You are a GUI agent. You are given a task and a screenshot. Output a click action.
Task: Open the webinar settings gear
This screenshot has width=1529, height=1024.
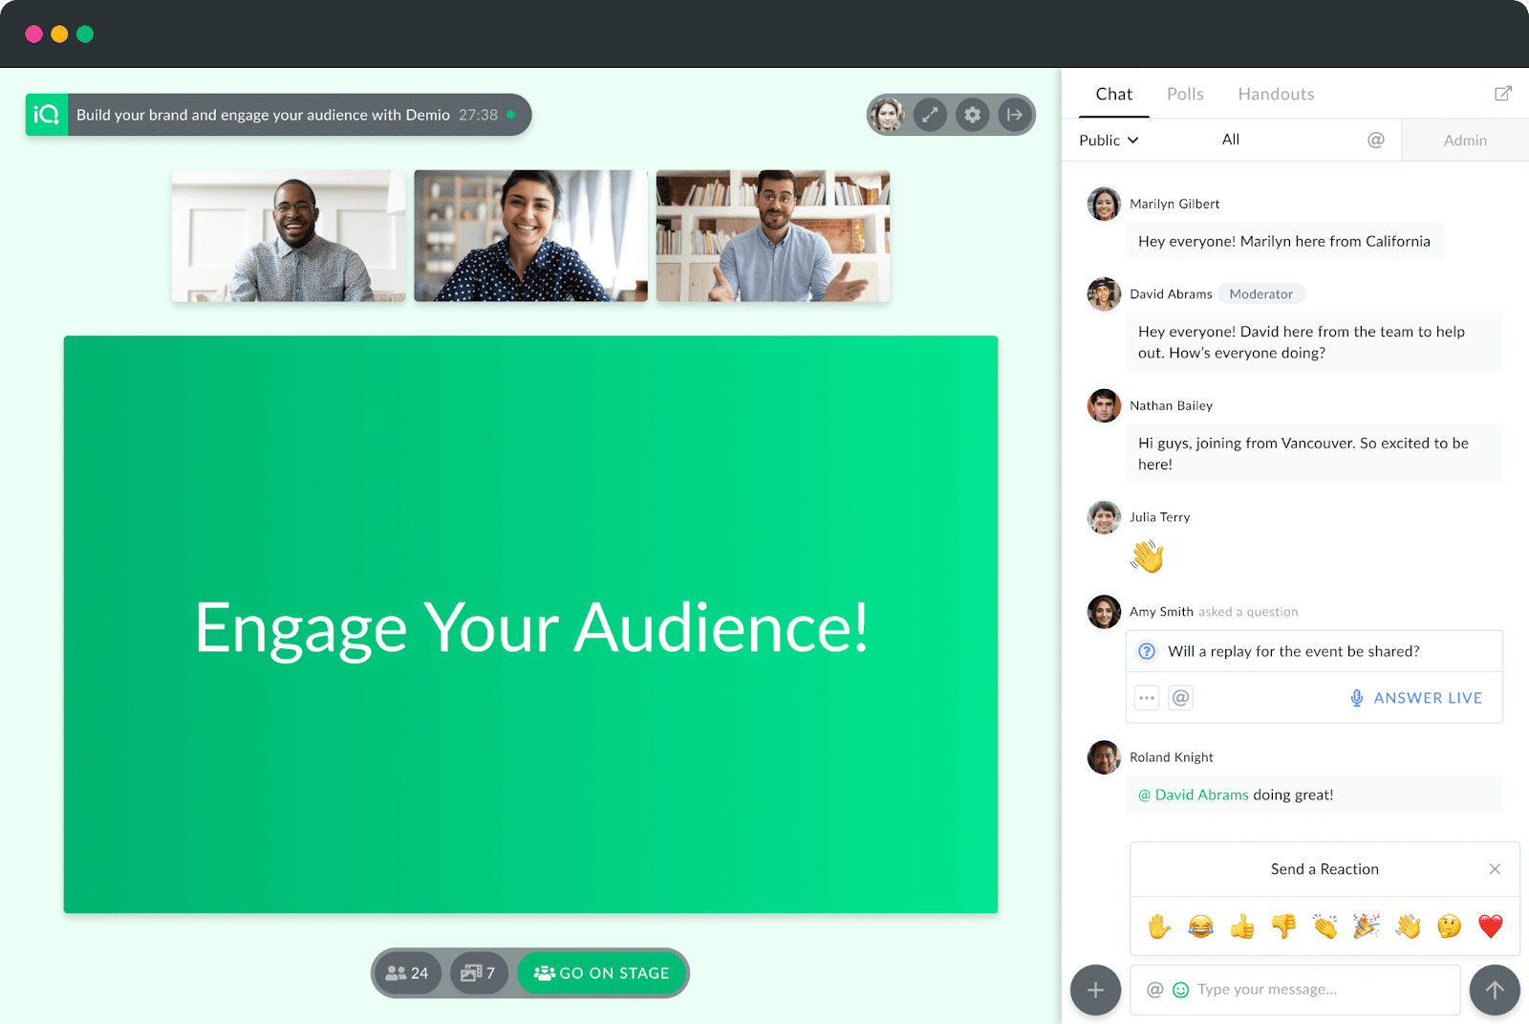972,114
